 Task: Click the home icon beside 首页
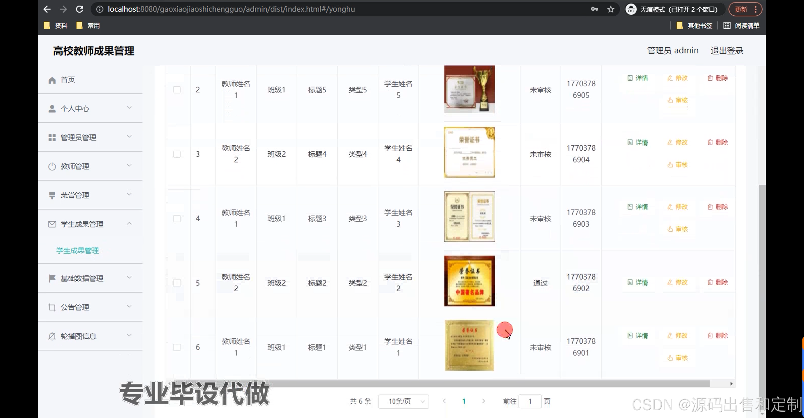[52, 80]
